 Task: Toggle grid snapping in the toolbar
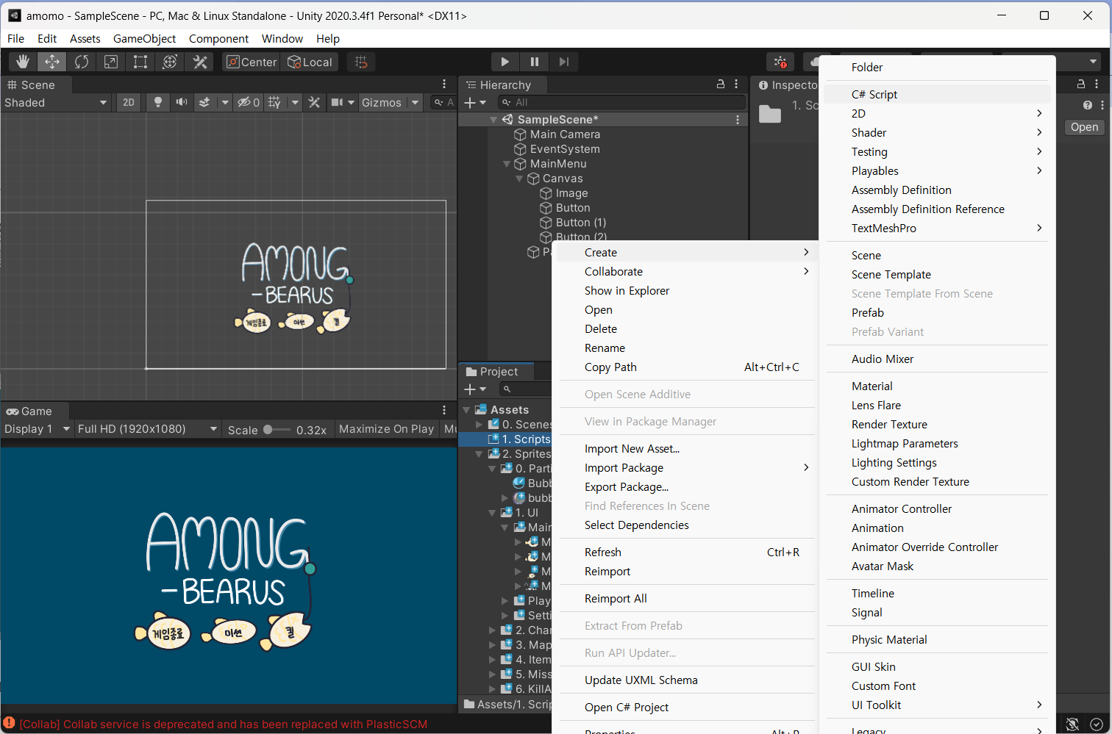pos(361,62)
